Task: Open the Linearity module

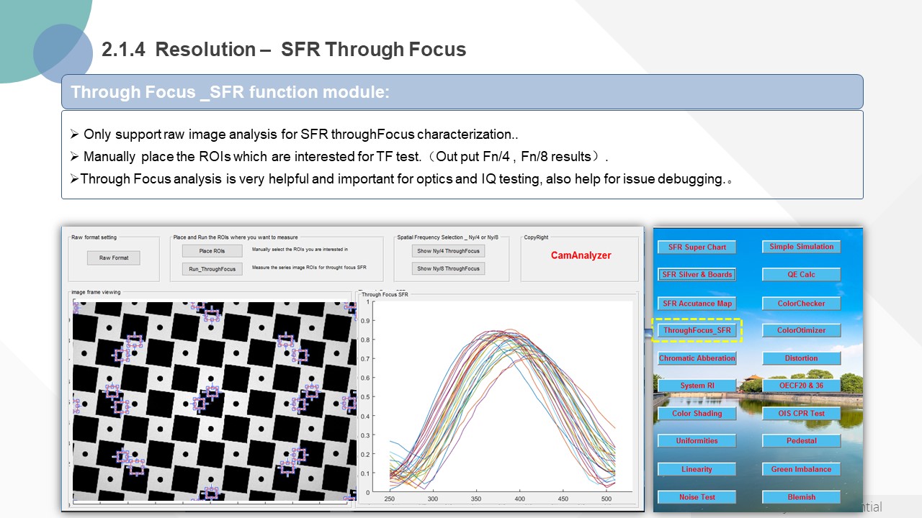Action: 697,469
